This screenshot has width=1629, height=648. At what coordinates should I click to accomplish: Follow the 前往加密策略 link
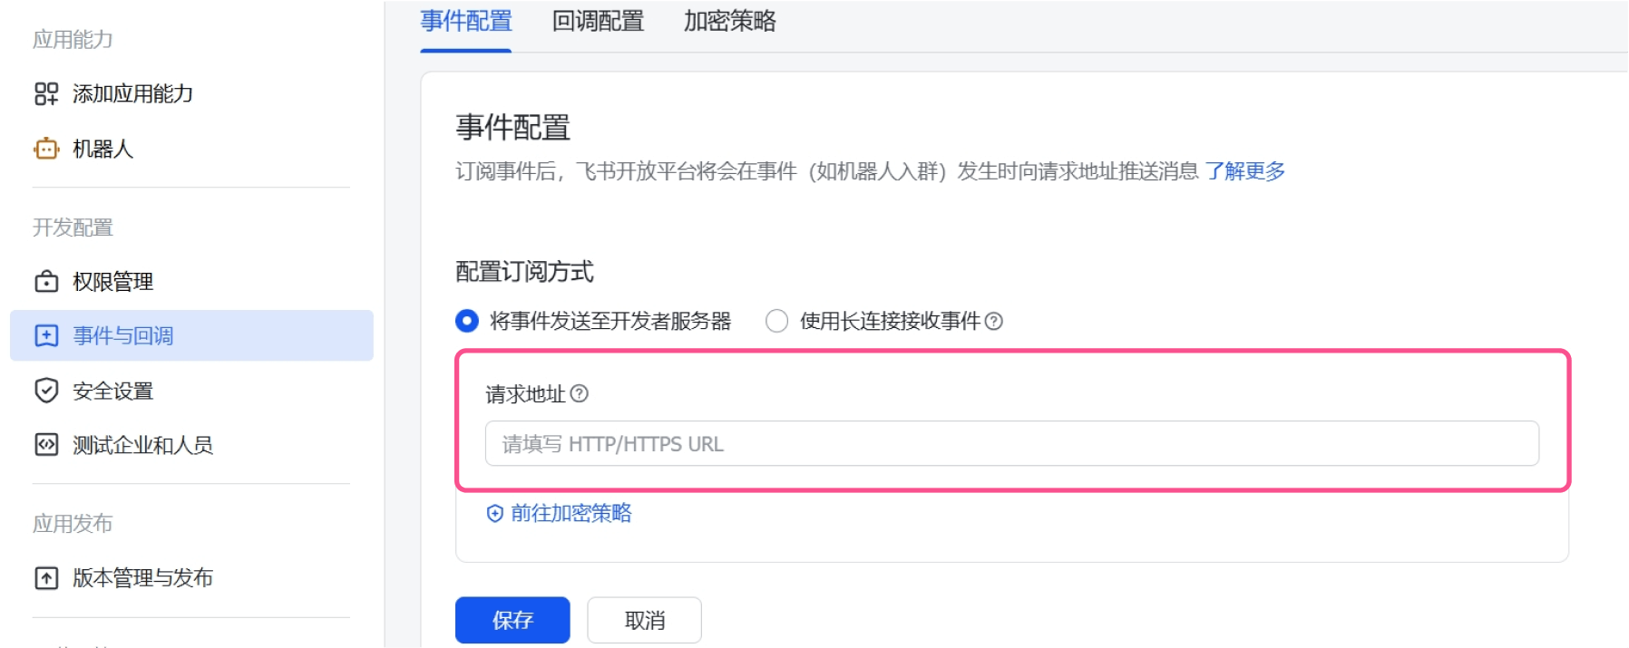tap(571, 514)
